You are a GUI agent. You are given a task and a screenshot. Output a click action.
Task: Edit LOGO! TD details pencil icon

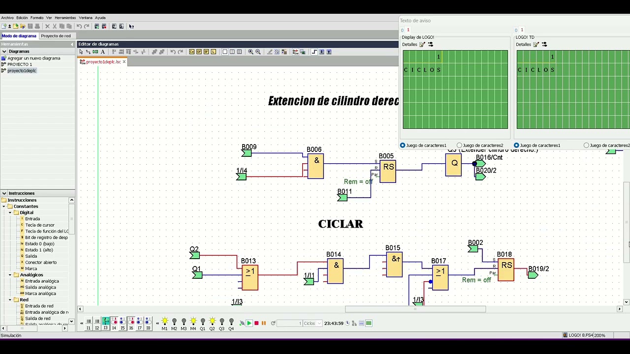(536, 44)
